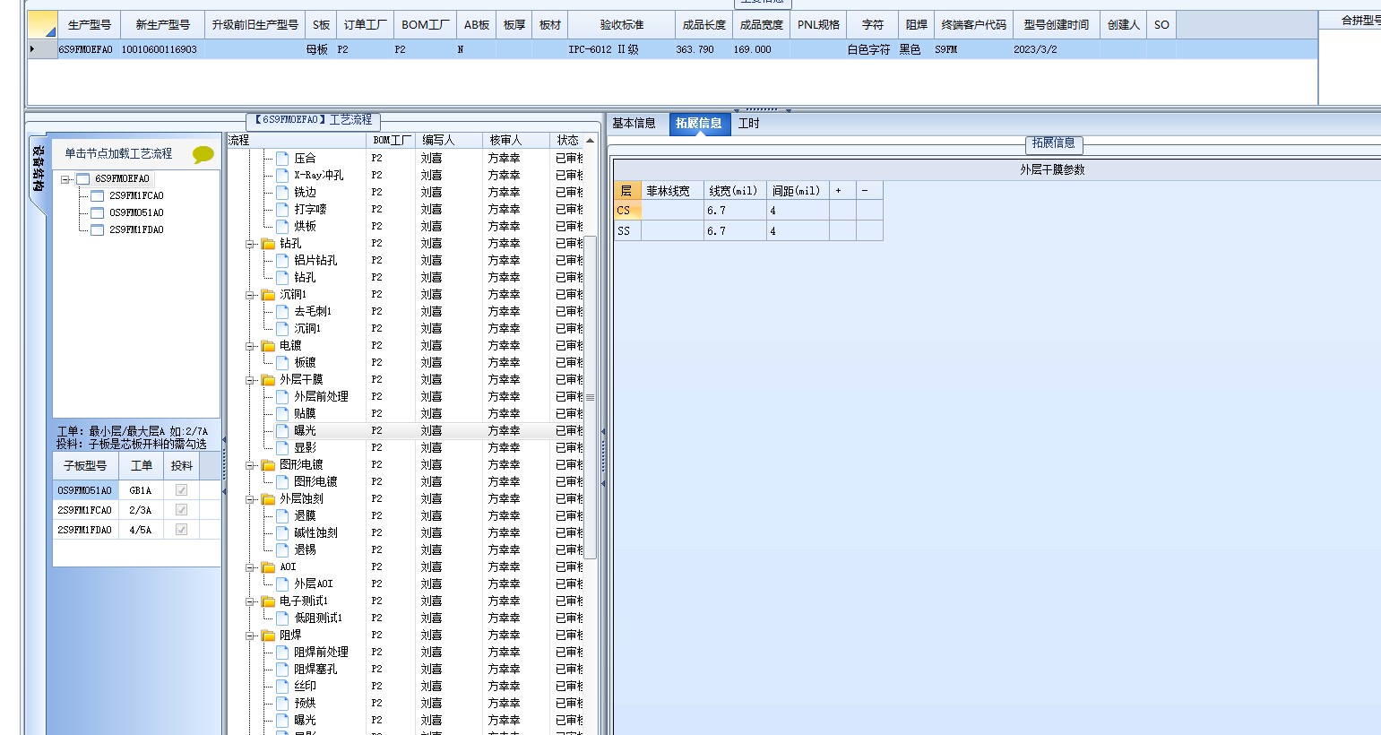Click the 电子测试1 folder icon
Image resolution: width=1381 pixels, height=735 pixels.
[268, 601]
